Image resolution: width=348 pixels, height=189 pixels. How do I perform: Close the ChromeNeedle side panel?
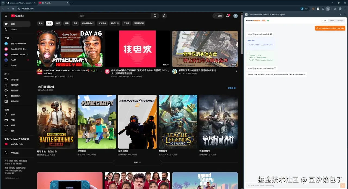click(345, 14)
